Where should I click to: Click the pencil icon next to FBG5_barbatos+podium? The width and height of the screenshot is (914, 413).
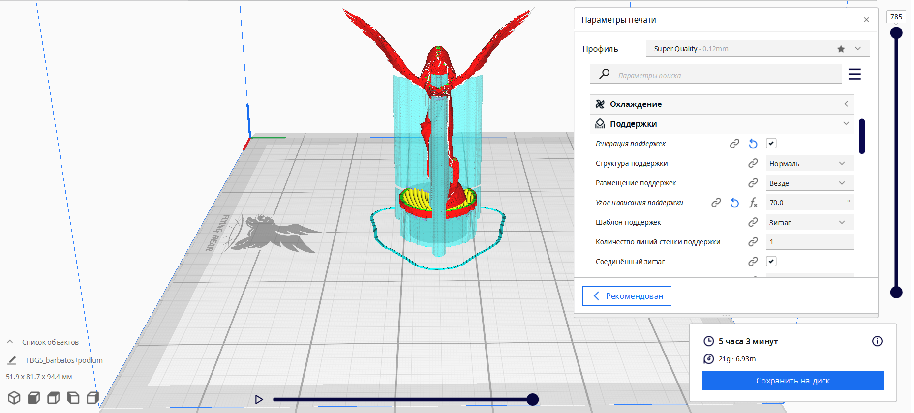(x=12, y=360)
